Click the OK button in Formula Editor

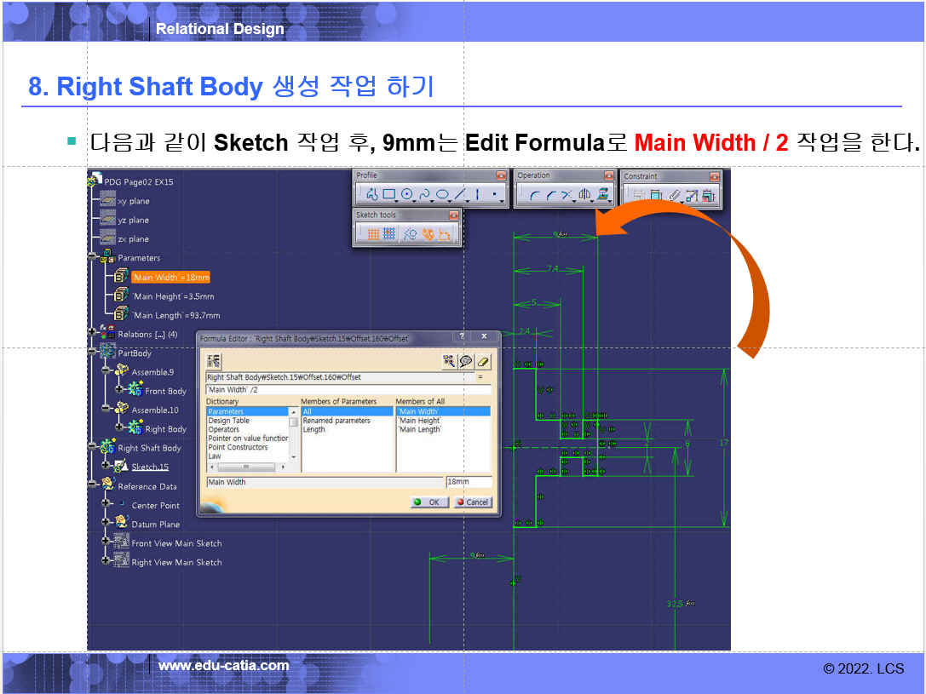pyautogui.click(x=428, y=502)
